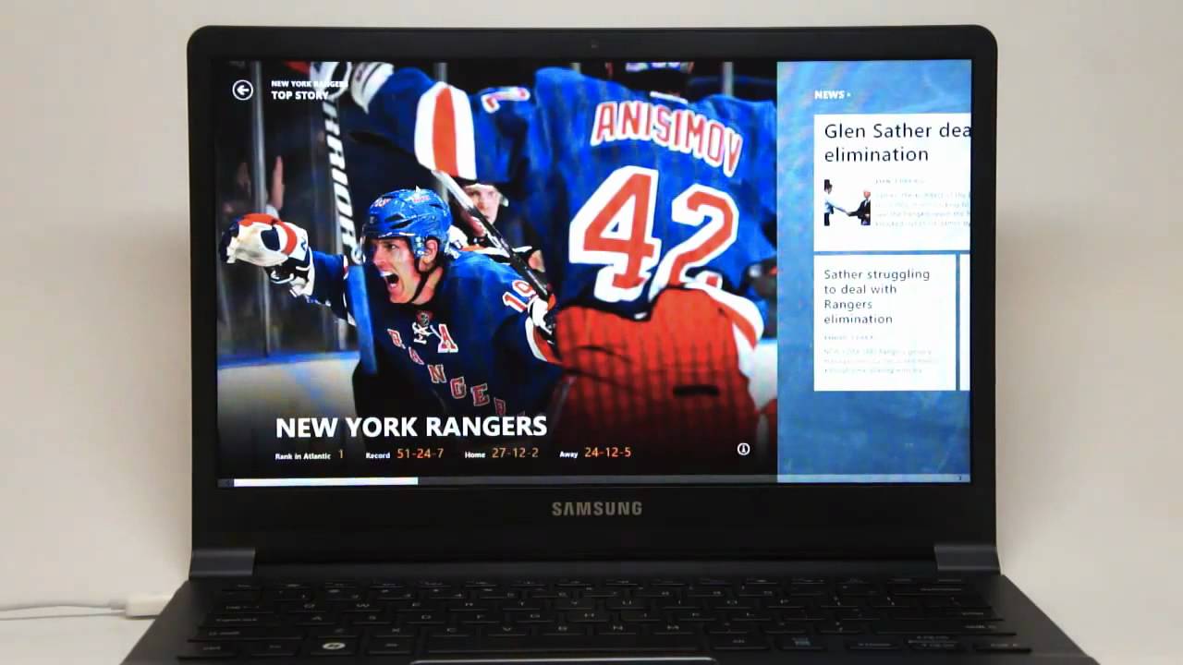
Task: Click the scrollbar right arrow
Action: pos(961,478)
